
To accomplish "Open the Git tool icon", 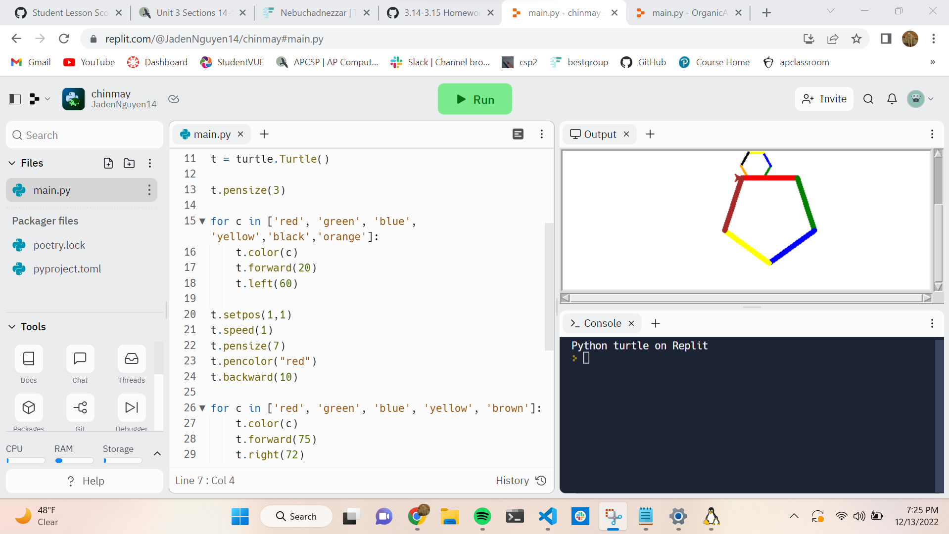I will point(80,407).
